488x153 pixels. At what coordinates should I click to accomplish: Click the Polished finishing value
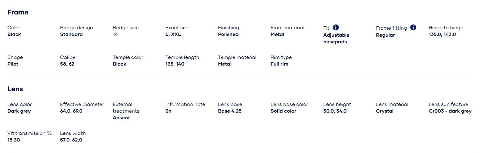pyautogui.click(x=228, y=34)
